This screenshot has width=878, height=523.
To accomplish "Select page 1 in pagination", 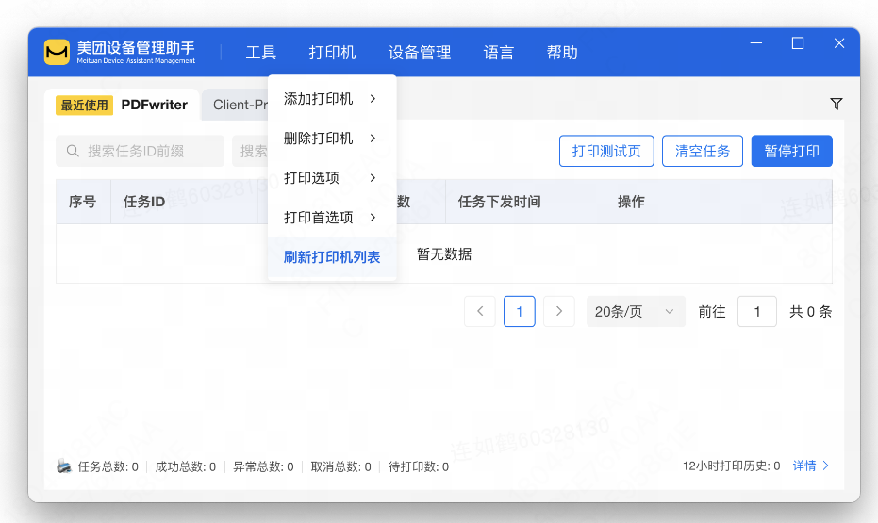I will click(x=519, y=312).
